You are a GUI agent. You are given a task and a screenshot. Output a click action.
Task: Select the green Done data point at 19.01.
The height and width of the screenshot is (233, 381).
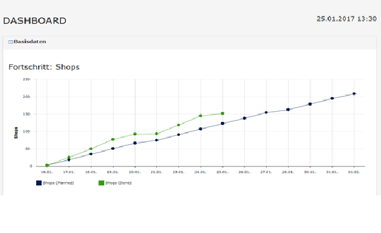point(113,139)
